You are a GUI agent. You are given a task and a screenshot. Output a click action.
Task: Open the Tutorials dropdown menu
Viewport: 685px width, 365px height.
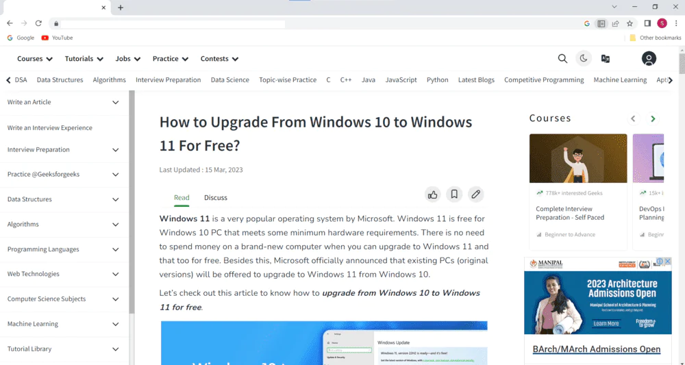[84, 58]
